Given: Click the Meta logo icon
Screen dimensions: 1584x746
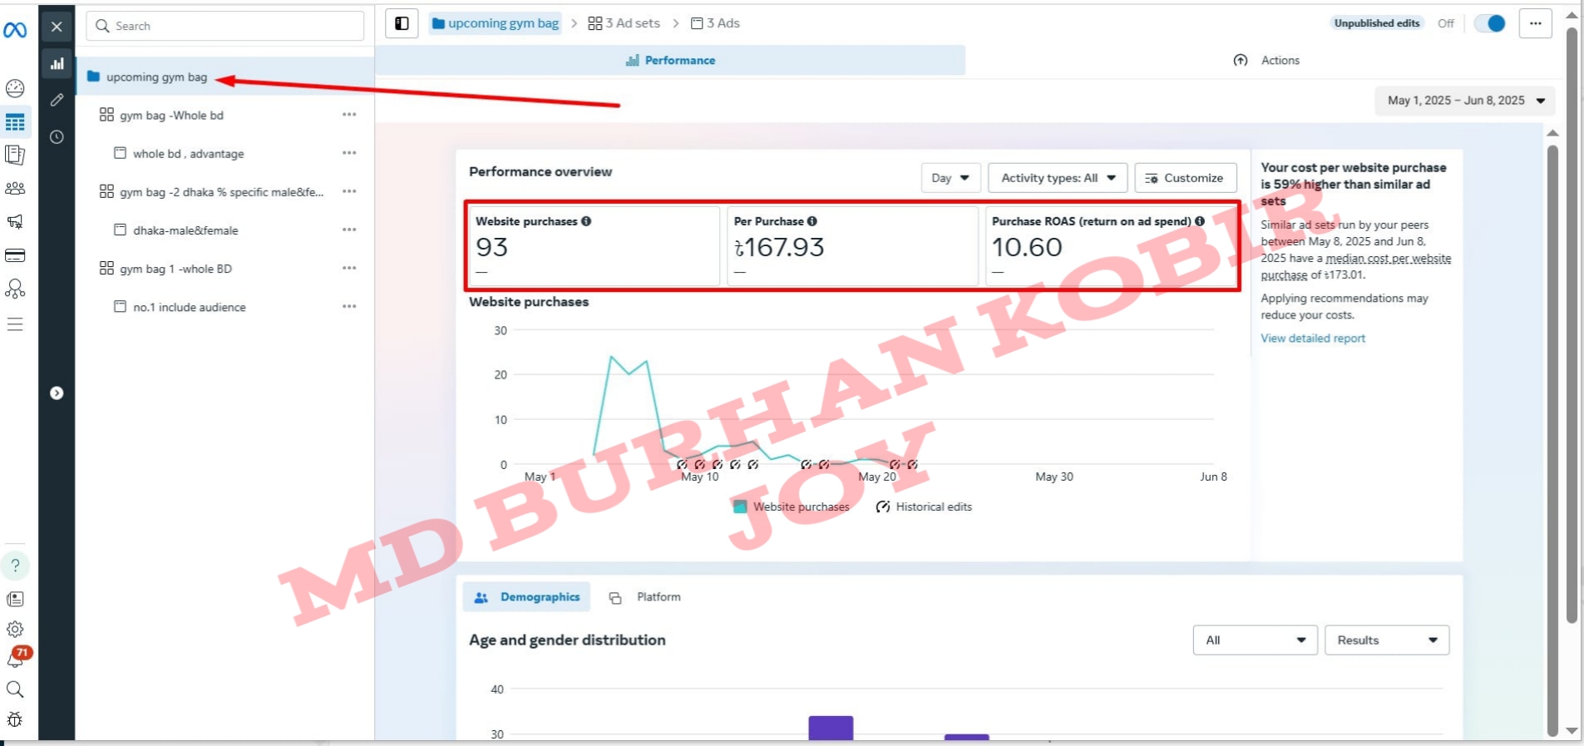Looking at the screenshot, I should [15, 31].
